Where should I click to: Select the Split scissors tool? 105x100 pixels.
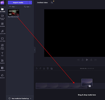click(44, 68)
